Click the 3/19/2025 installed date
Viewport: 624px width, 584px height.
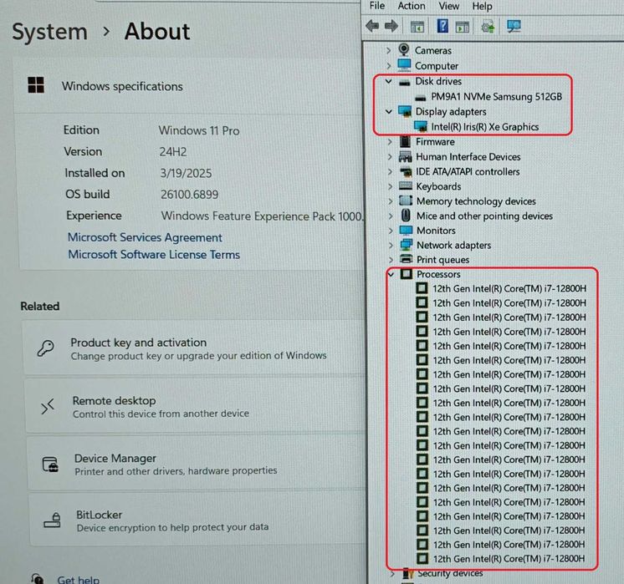click(x=186, y=173)
